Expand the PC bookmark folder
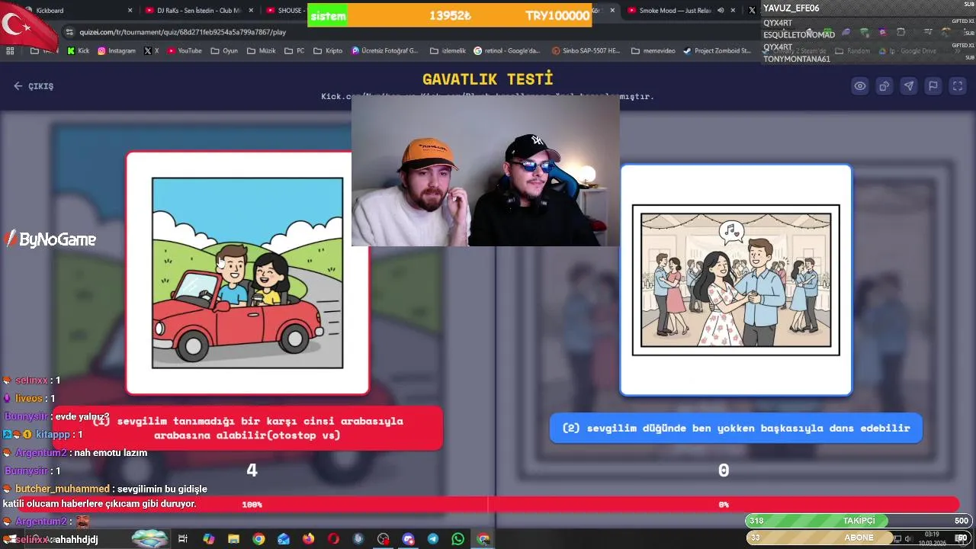 294,51
